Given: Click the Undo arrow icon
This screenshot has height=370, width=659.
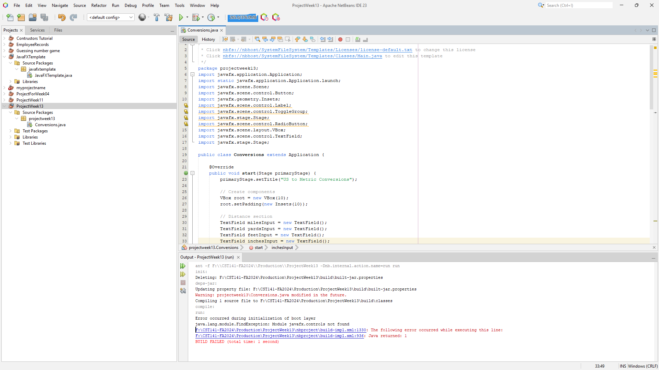Looking at the screenshot, I should click(61, 17).
